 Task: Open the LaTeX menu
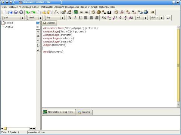click(x=36, y=7)
